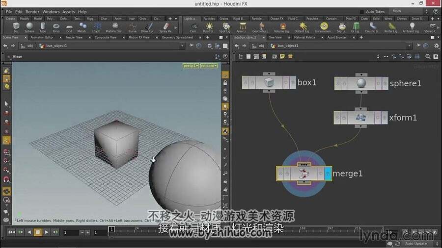The width and height of the screenshot is (442, 248).
Task: Add an Ambient Light from the shelf
Action: (x=412, y=27)
